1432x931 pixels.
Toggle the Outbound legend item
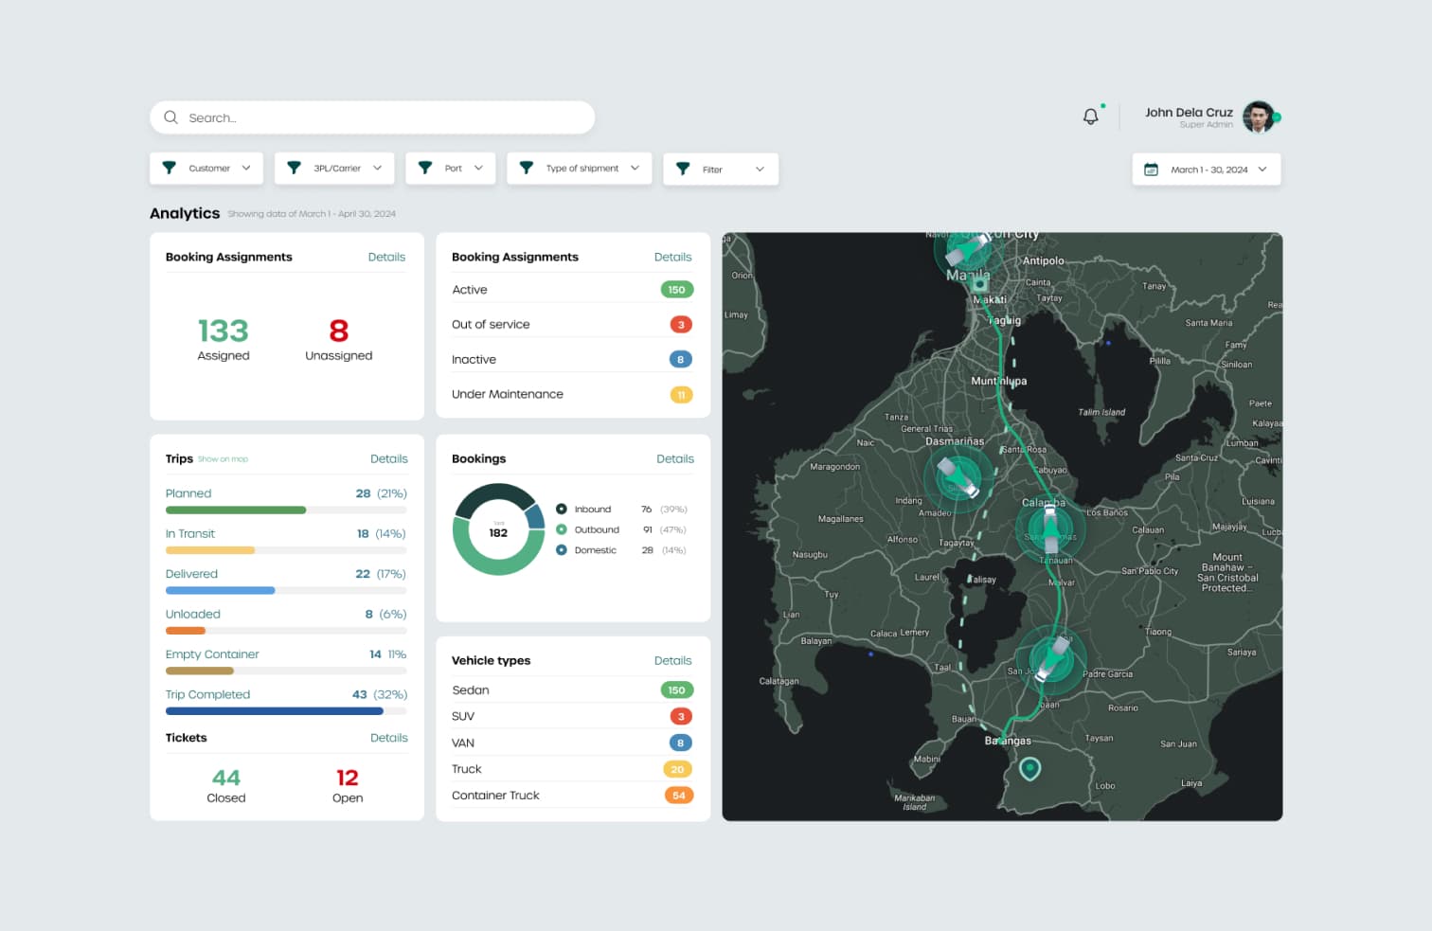click(x=589, y=529)
